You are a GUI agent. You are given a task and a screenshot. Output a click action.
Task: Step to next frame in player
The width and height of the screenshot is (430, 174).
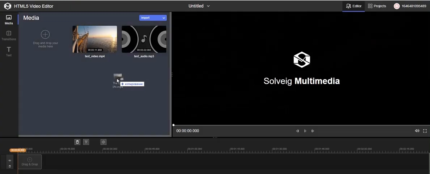pyautogui.click(x=313, y=131)
